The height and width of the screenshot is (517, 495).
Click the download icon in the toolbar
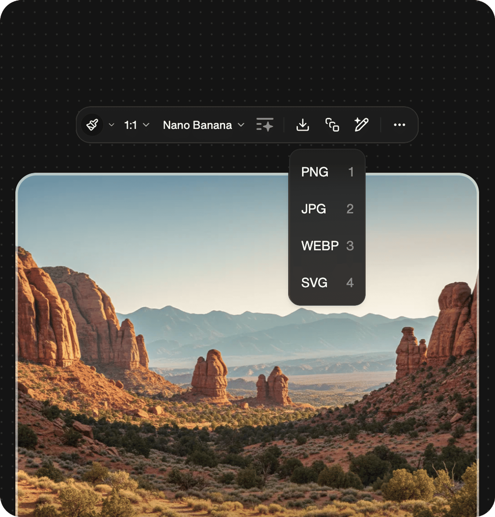303,125
